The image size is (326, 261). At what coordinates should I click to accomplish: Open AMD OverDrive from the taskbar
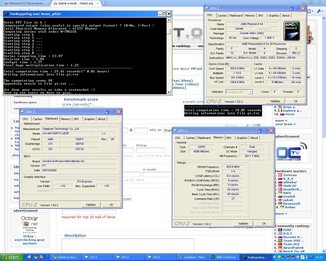click(224, 257)
